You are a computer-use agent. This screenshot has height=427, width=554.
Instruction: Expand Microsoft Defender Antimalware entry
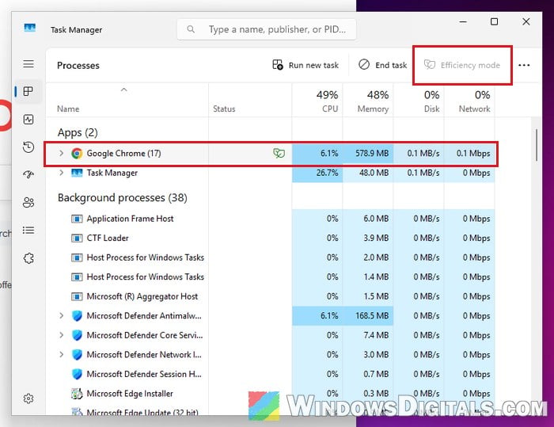[62, 315]
